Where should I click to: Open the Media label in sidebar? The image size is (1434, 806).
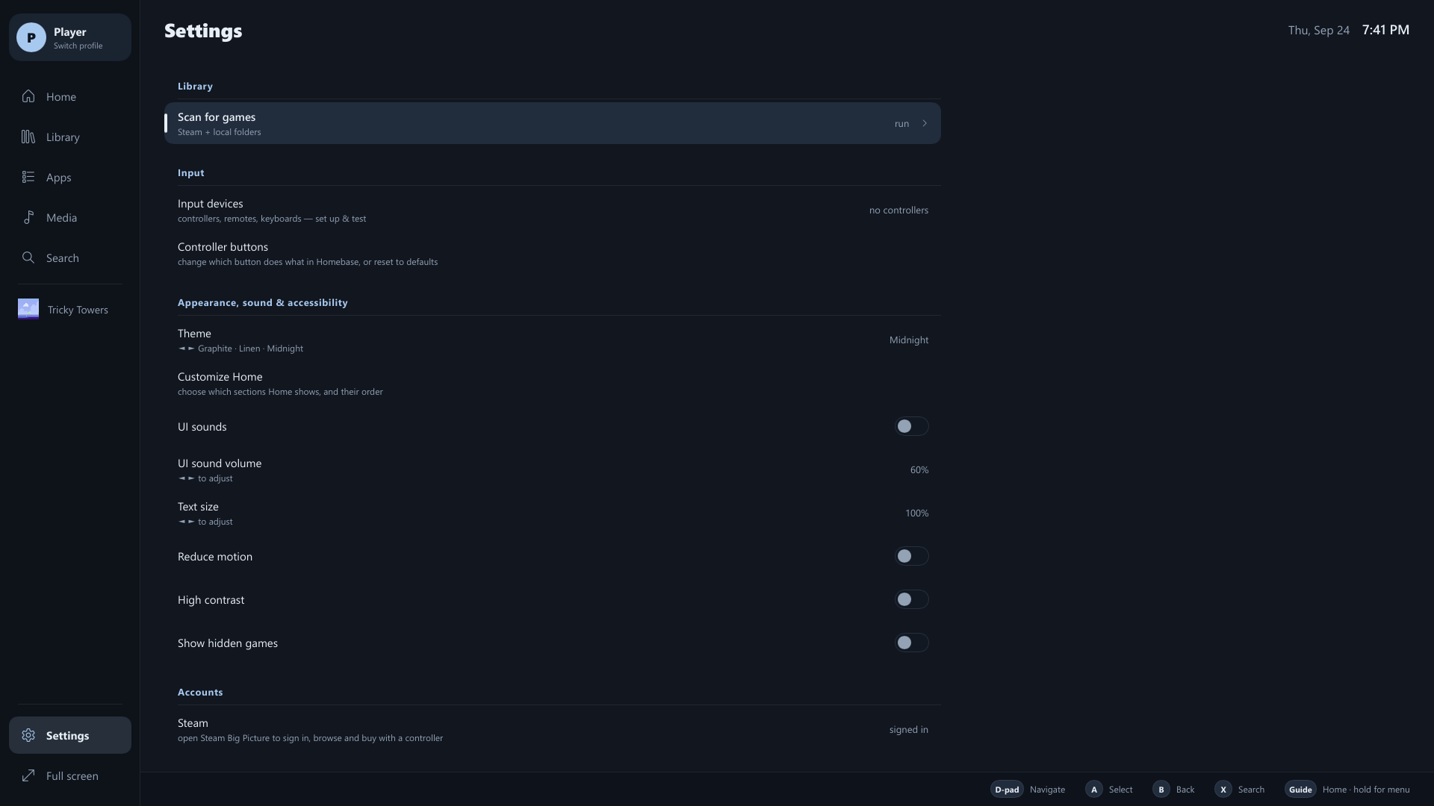(61, 217)
